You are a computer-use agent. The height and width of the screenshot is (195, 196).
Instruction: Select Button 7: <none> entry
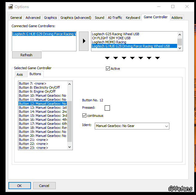pyautogui.click(x=43, y=83)
